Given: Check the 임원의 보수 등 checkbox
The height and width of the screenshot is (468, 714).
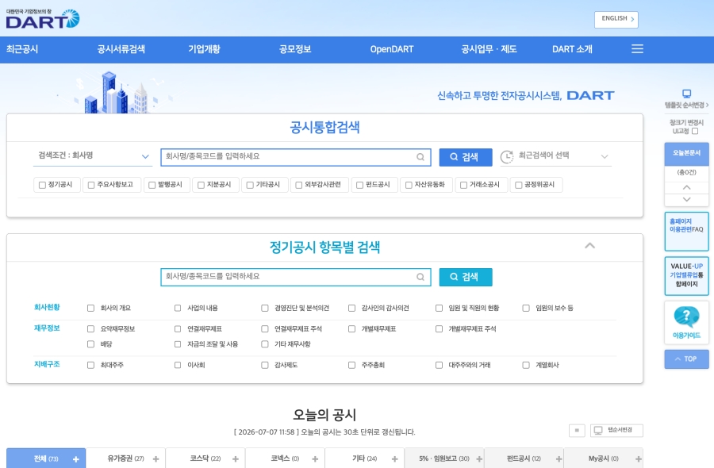Looking at the screenshot, I should tap(526, 309).
